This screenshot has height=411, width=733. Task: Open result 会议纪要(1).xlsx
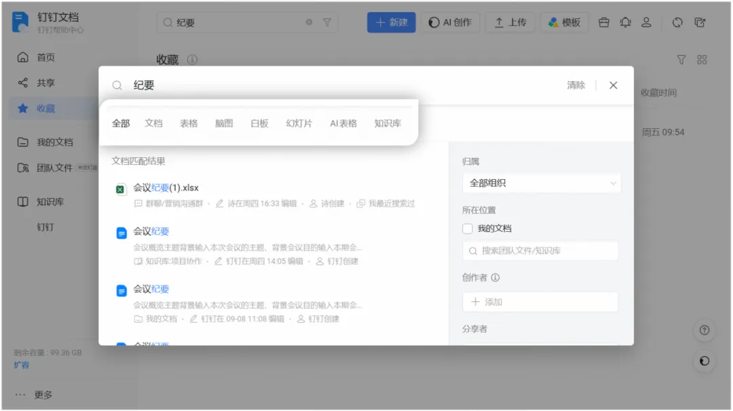point(166,188)
